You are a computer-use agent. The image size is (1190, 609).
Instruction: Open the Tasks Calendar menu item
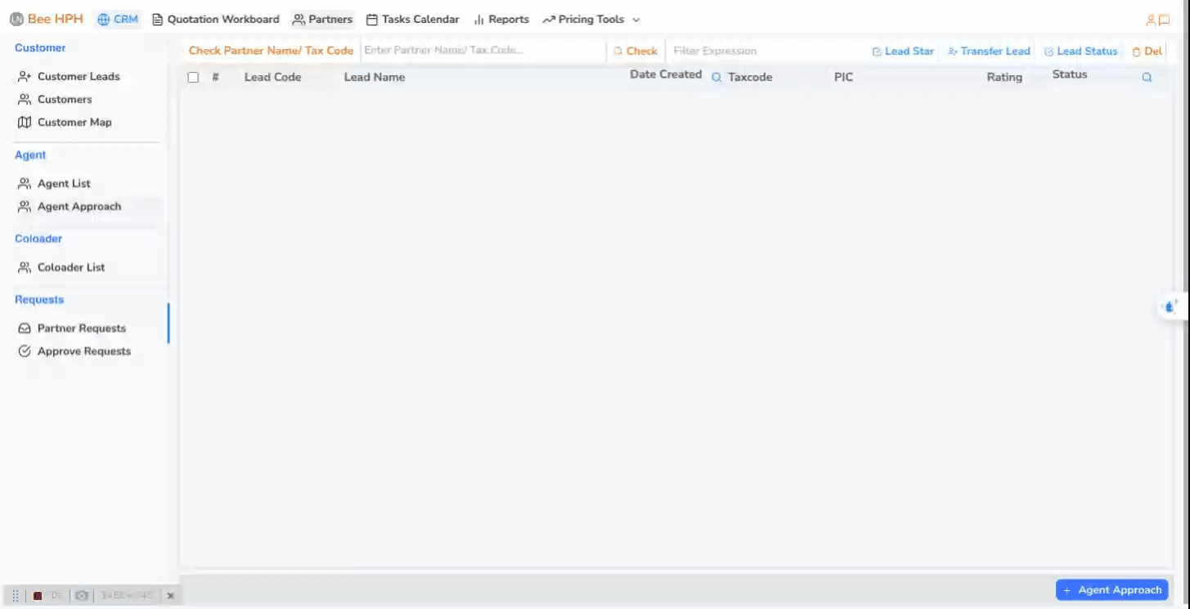[x=413, y=20]
